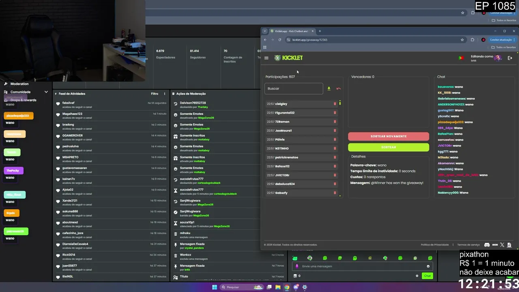Image resolution: width=519 pixels, height=292 pixels.
Task: Click the pizzadequeijo333 overlay username tag
Action: (19, 116)
